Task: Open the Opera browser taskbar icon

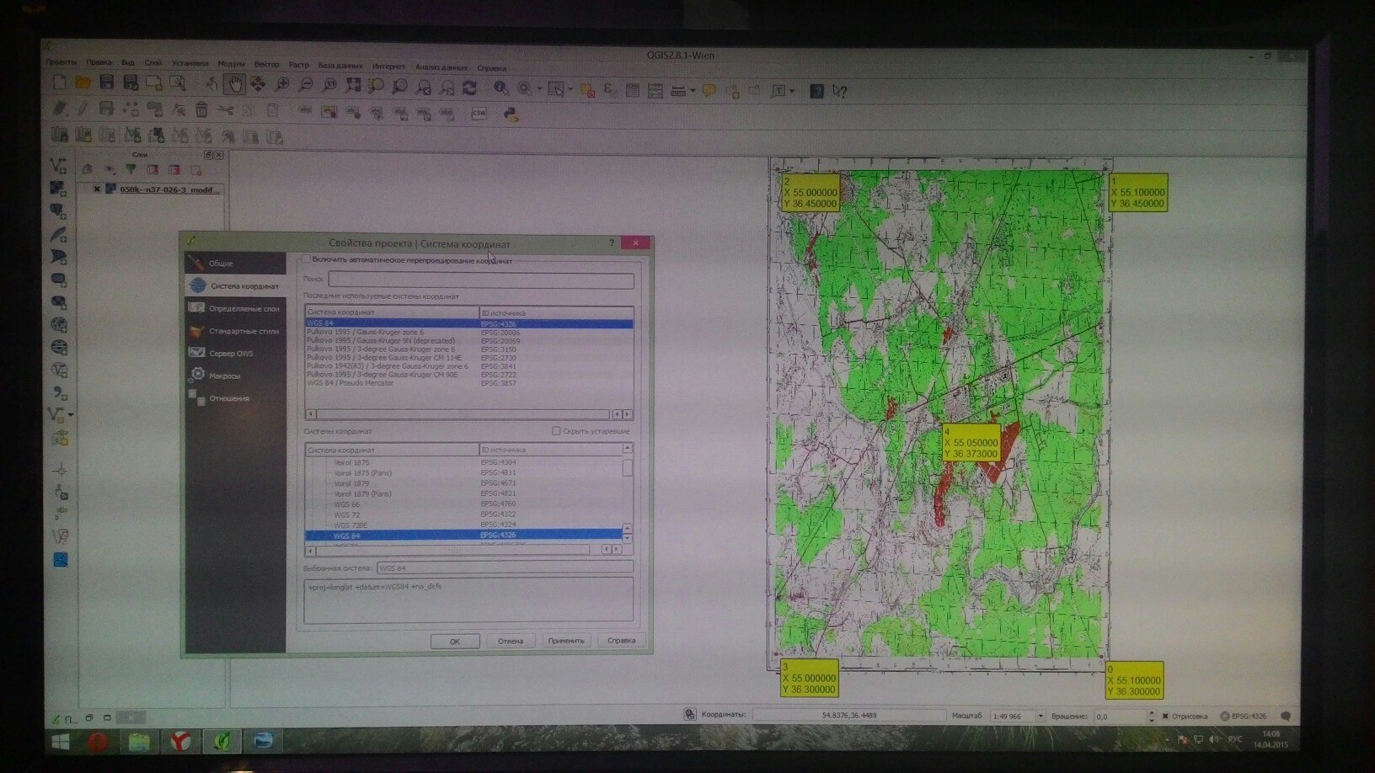Action: pos(99,742)
